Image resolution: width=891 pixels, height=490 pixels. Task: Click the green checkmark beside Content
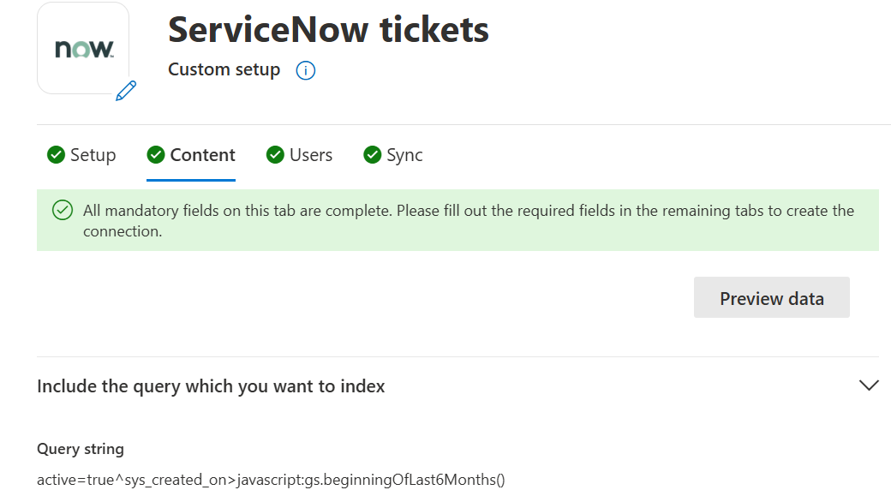[x=156, y=154]
